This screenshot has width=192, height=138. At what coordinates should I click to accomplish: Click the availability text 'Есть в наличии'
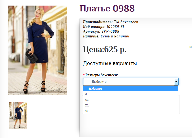(x=115, y=36)
